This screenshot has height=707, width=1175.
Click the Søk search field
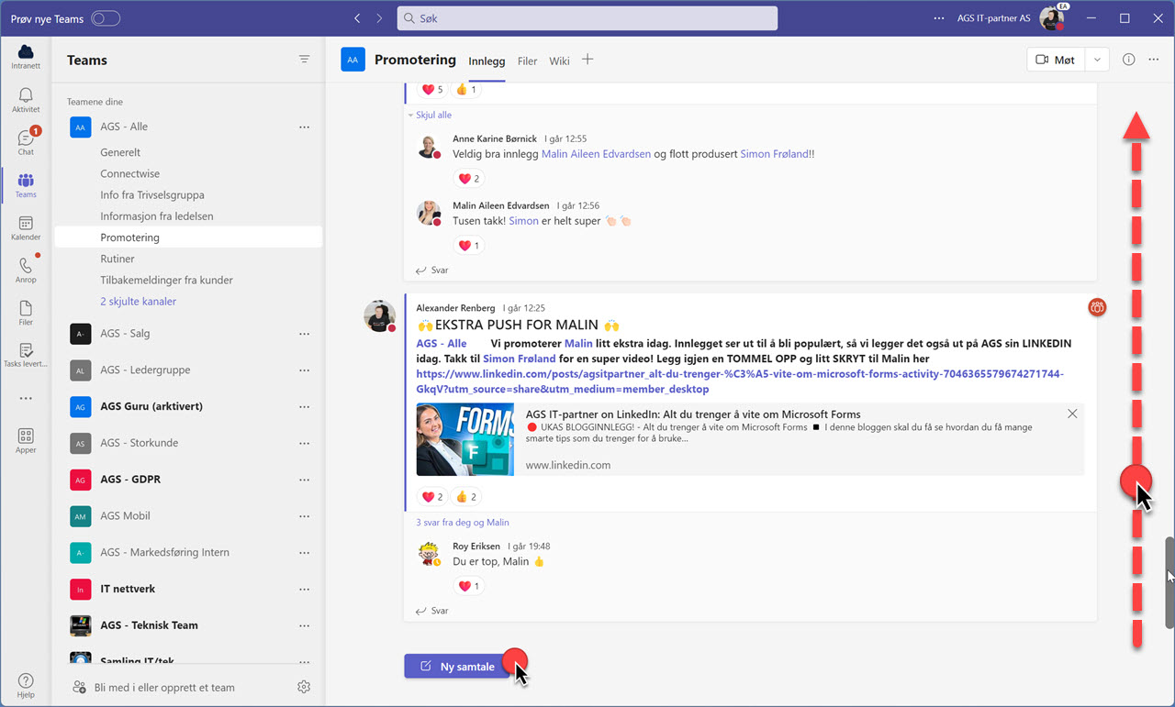[587, 17]
